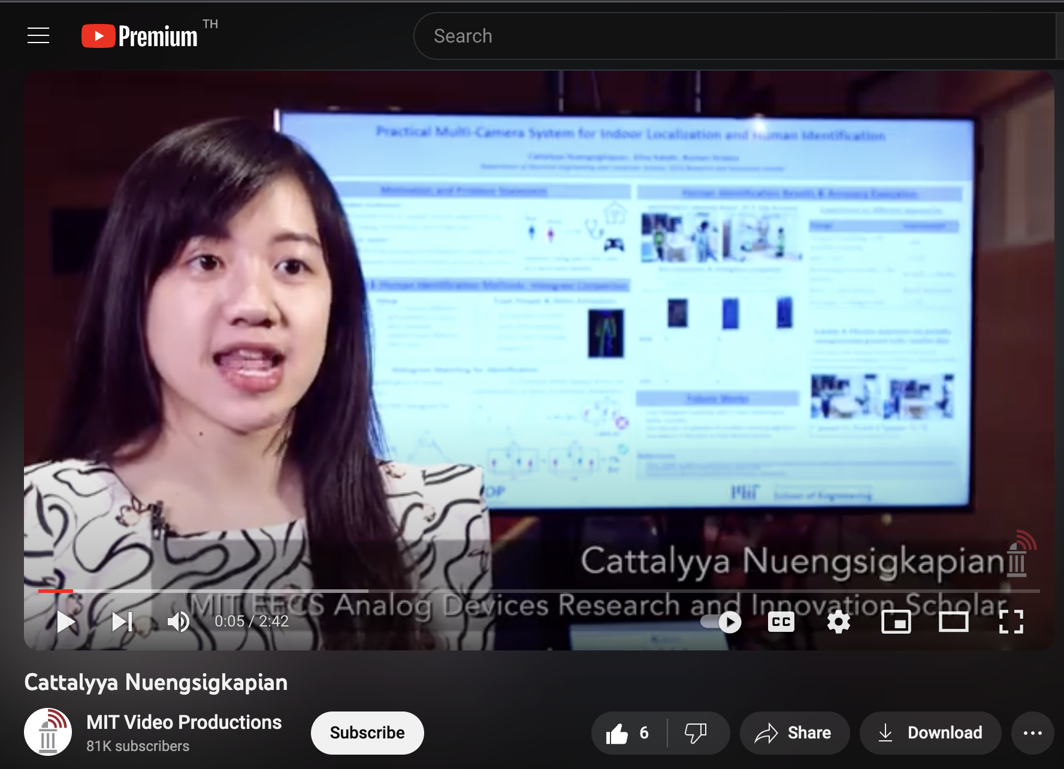Play the video
The width and height of the screenshot is (1064, 769).
[x=66, y=622]
